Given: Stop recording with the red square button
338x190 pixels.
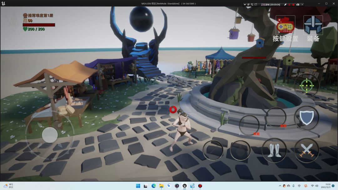Looking at the screenshot, I should (x=293, y=5).
